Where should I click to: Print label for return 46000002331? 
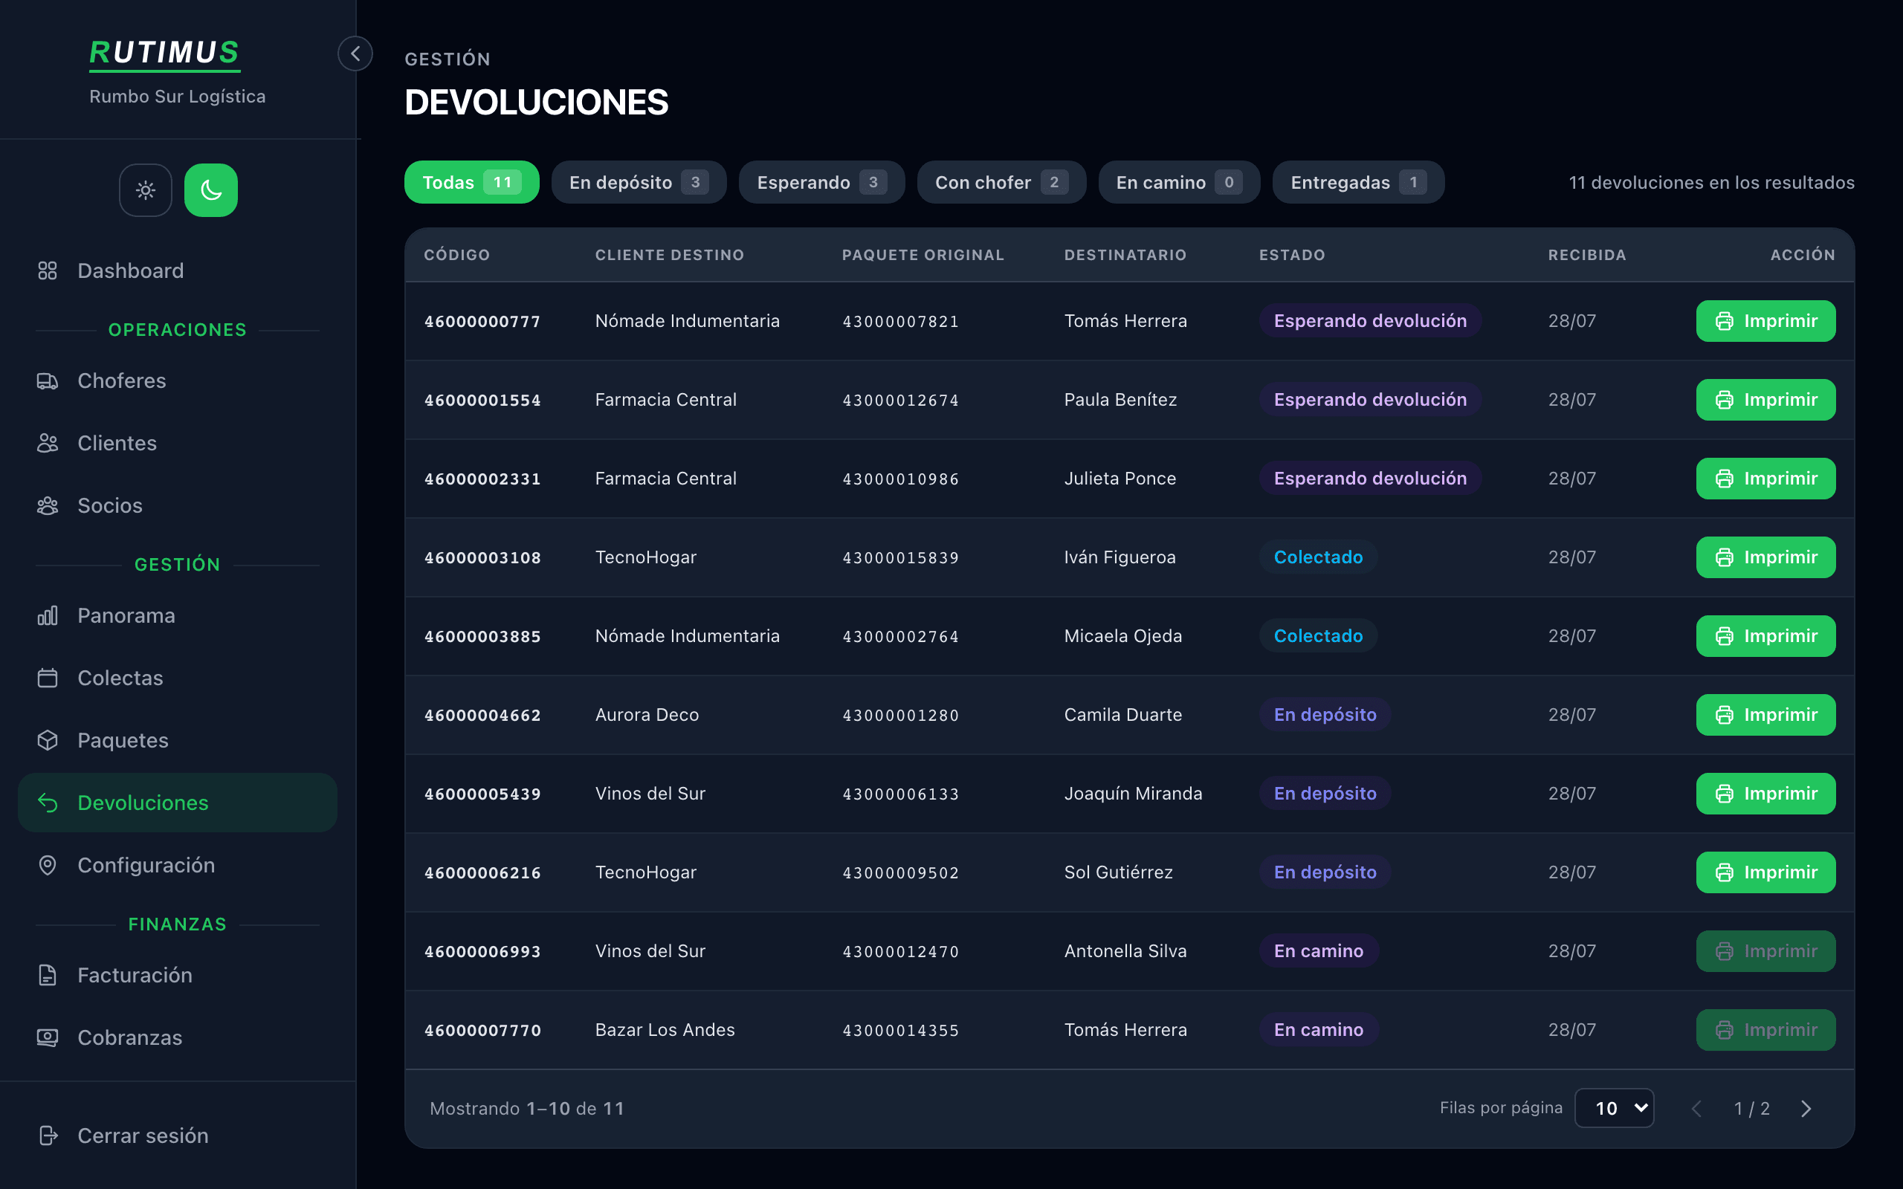tap(1765, 478)
